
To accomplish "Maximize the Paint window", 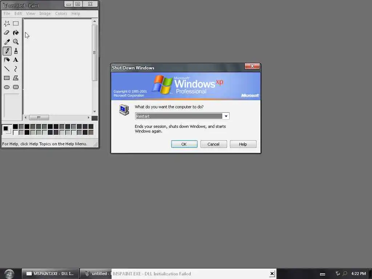I will pos(78,4).
